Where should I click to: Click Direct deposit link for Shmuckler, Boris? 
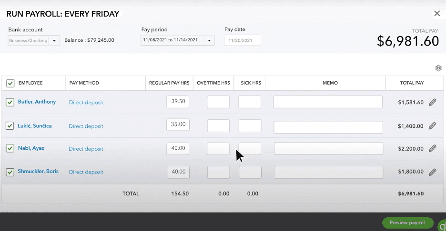point(86,172)
